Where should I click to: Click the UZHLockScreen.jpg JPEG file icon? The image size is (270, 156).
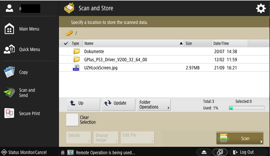click(x=76, y=68)
